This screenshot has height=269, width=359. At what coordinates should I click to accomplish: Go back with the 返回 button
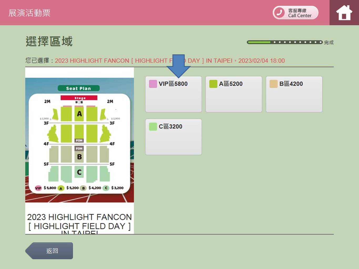(49, 251)
